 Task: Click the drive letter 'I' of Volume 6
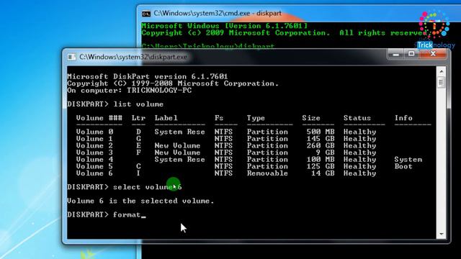coord(138,173)
